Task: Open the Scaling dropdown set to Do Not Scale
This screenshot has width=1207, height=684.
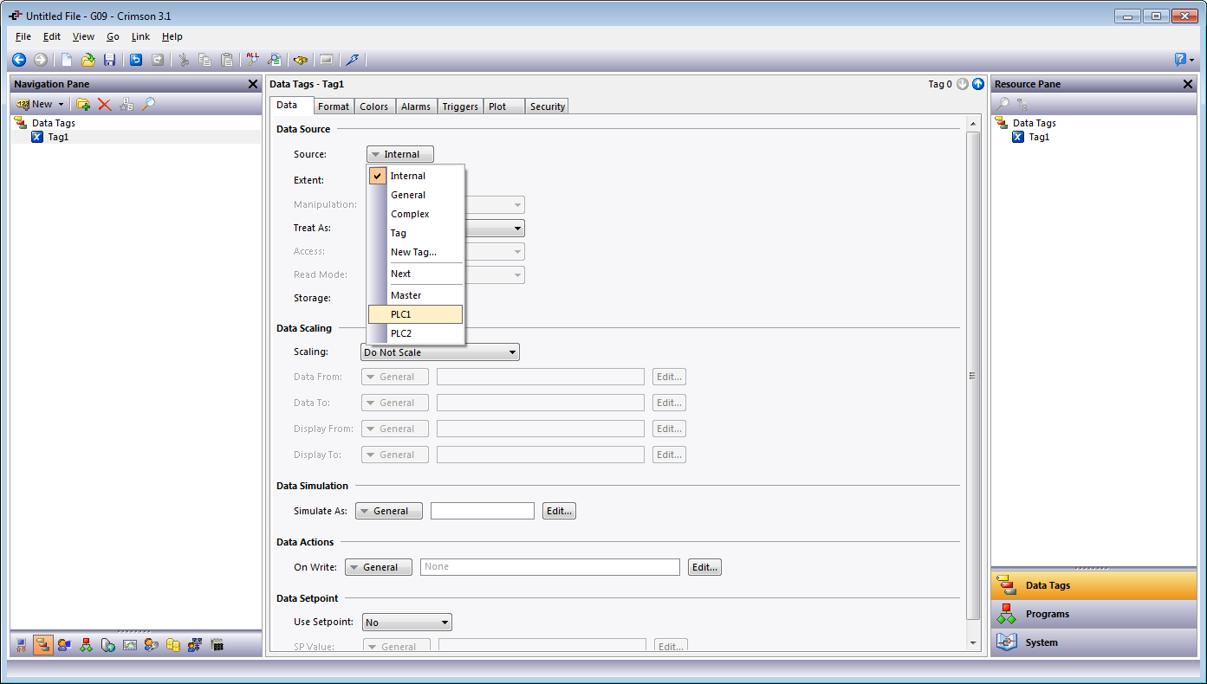Action: click(440, 352)
